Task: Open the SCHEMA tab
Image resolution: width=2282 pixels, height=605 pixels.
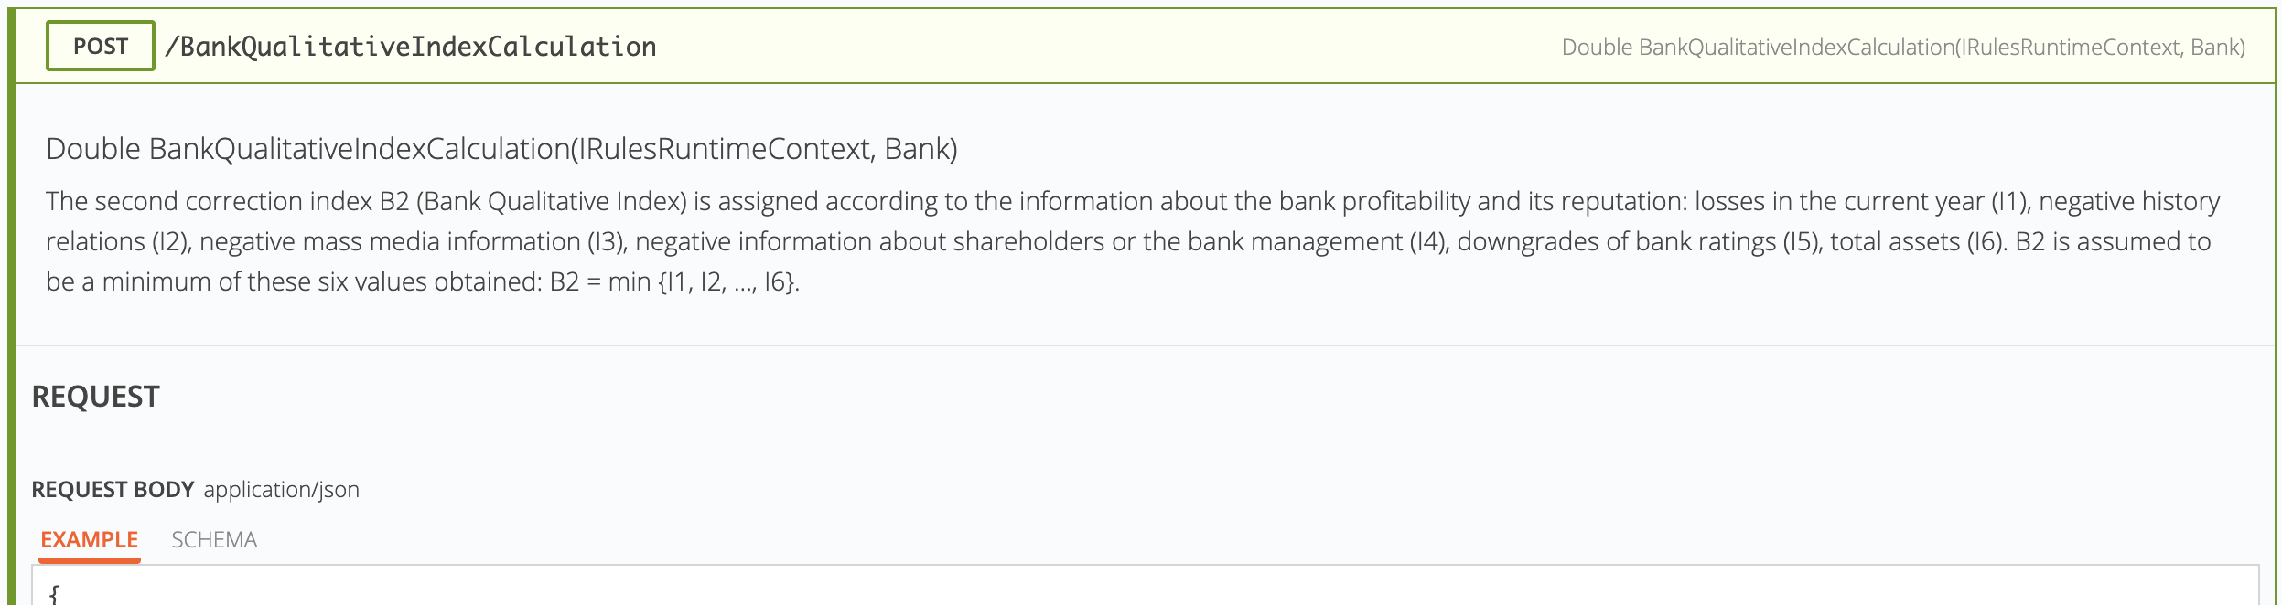Action: [214, 539]
